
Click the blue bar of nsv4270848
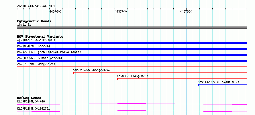pos(132,55)
